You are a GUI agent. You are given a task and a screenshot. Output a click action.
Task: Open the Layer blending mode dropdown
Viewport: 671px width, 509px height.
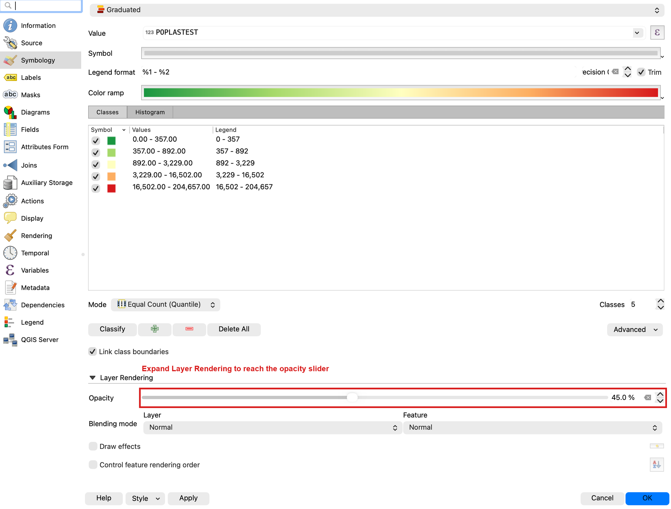click(x=272, y=427)
